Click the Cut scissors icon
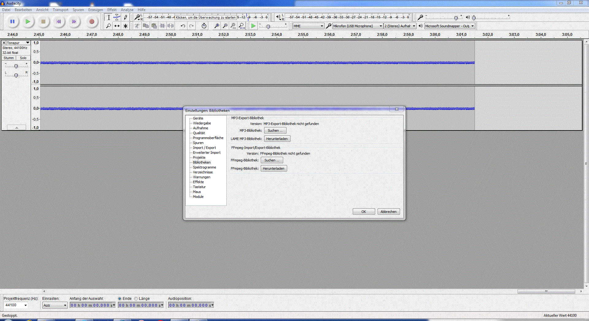Viewport: 589px width, 321px height. 137,26
